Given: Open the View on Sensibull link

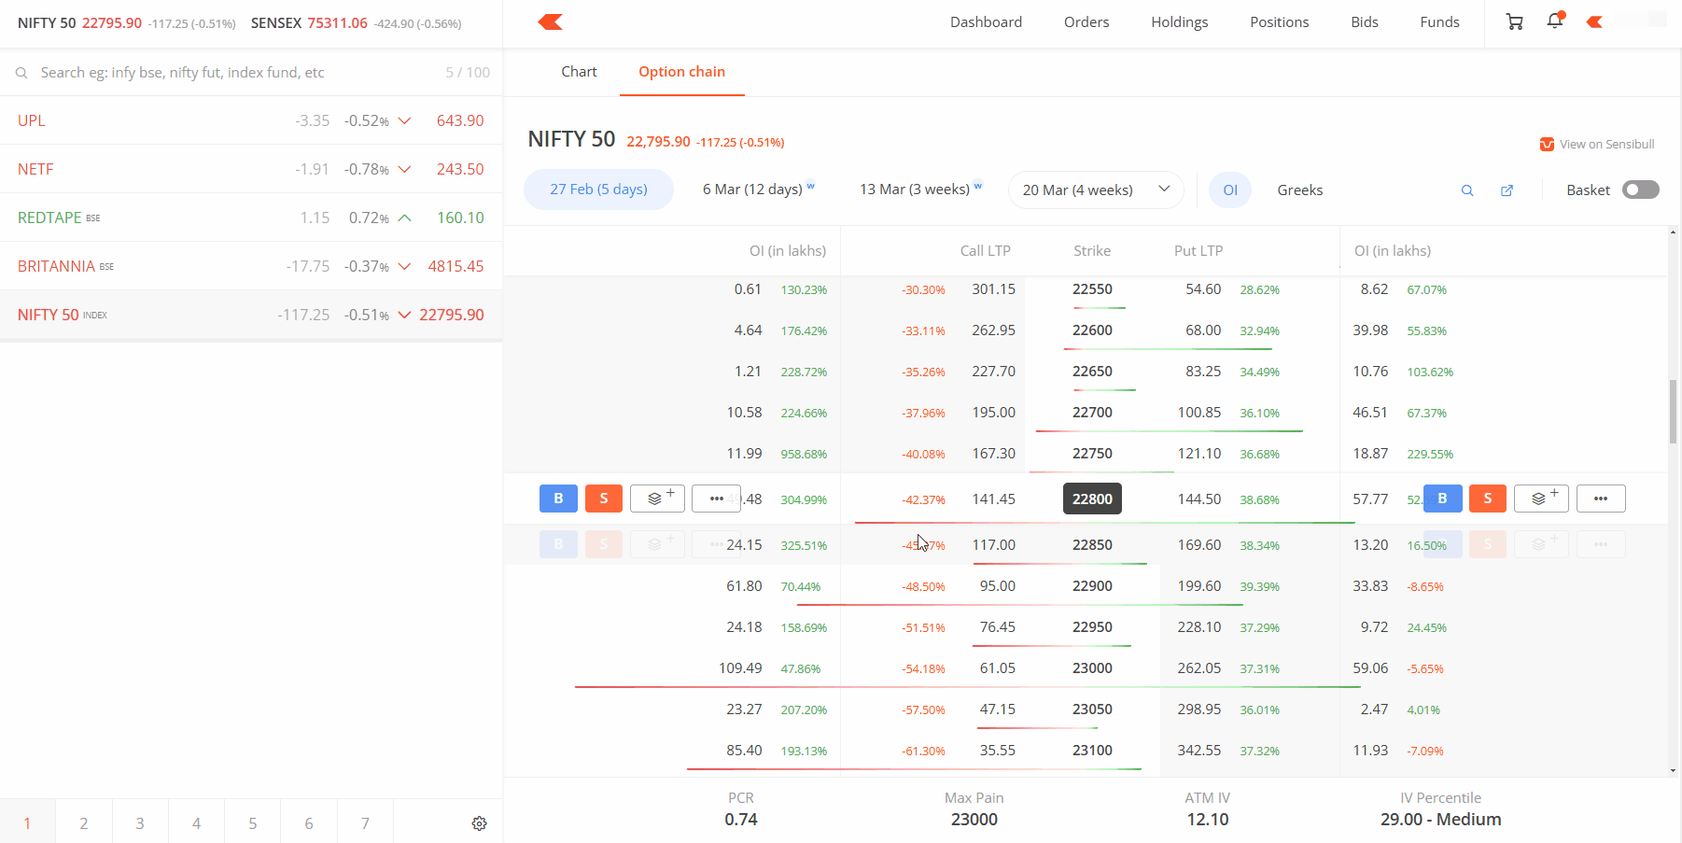Looking at the screenshot, I should click(x=1597, y=144).
